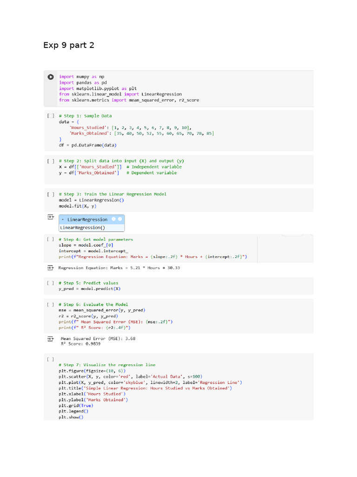Click the 'import matplotlib.pyplot as plt' line
Image resolution: width=357 pixels, height=477 pixels.
tap(98, 89)
